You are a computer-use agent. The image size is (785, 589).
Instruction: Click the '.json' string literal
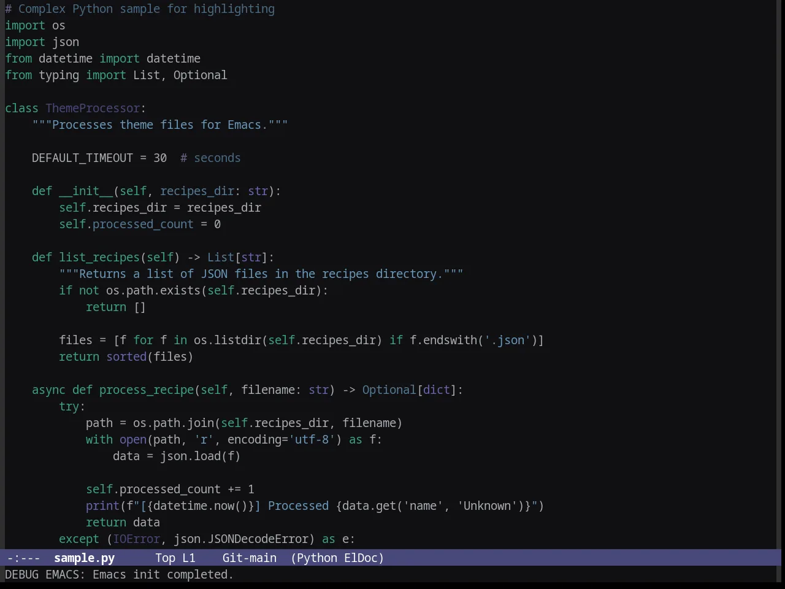pos(508,340)
